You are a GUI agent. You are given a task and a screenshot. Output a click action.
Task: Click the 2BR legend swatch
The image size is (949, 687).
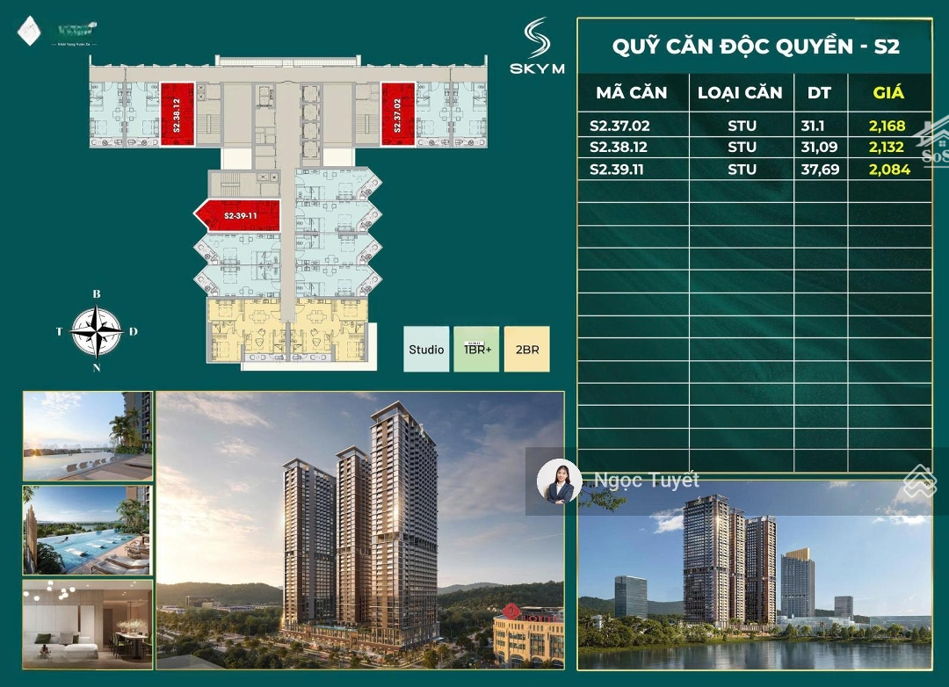coord(527,350)
